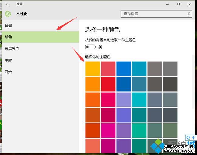The height and width of the screenshot is (155, 197).
Task: Click the 中 input method indicator
Action: click(193, 138)
